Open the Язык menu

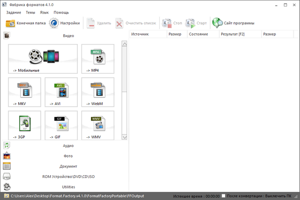(45, 12)
